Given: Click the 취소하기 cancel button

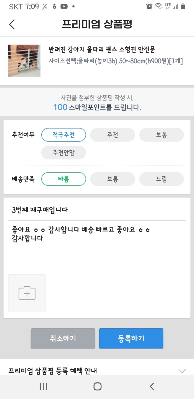Looking at the screenshot, I should [63, 338].
